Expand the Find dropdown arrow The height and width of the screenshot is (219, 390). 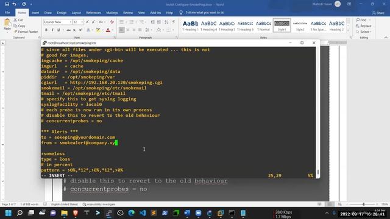[x=370, y=20]
